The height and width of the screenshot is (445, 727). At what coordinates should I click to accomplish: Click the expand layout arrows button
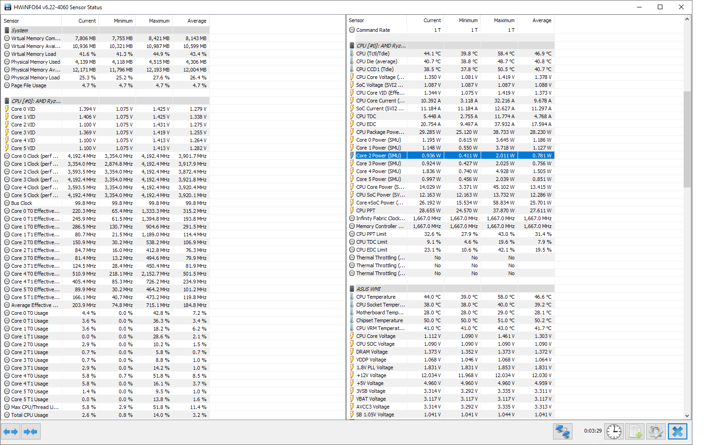coord(11,432)
